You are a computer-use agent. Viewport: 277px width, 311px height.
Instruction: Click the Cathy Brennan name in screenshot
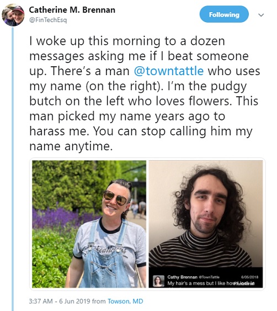(x=182, y=277)
